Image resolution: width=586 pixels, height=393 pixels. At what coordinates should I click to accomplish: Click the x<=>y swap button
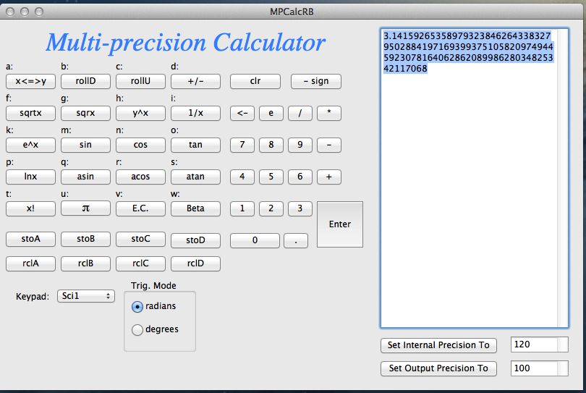(x=30, y=81)
